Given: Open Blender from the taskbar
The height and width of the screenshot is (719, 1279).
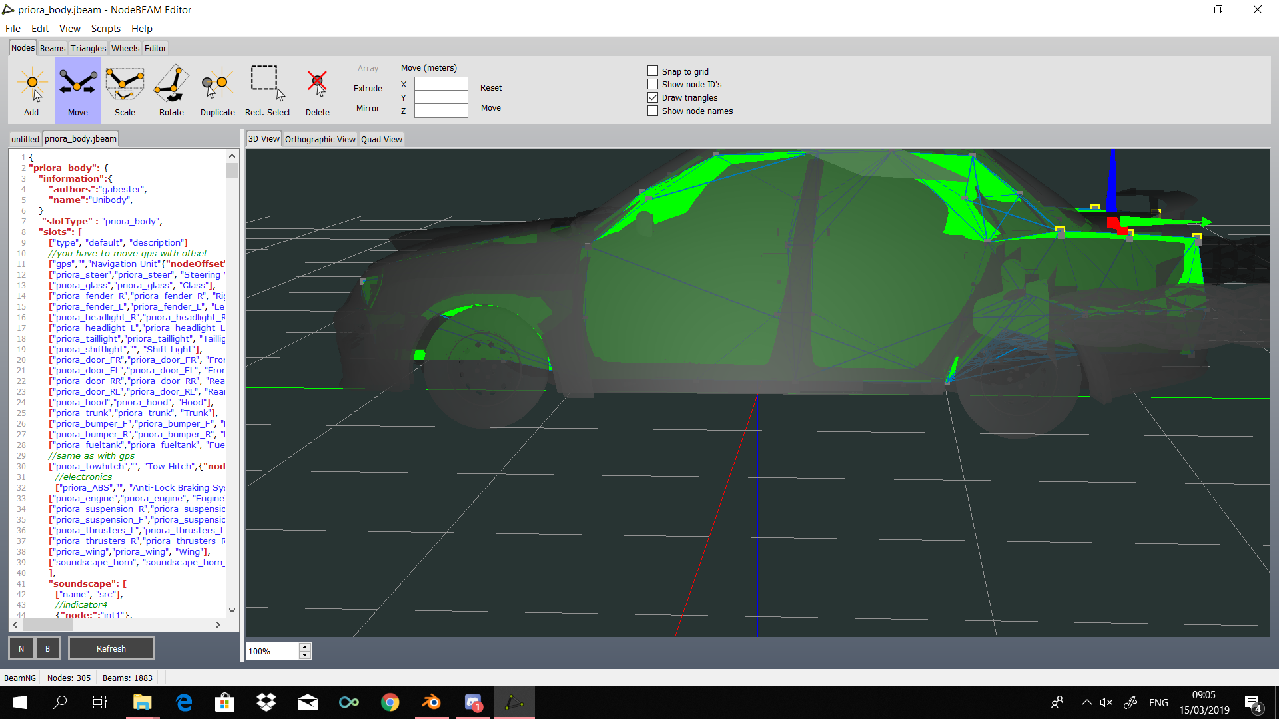Looking at the screenshot, I should pyautogui.click(x=432, y=702).
